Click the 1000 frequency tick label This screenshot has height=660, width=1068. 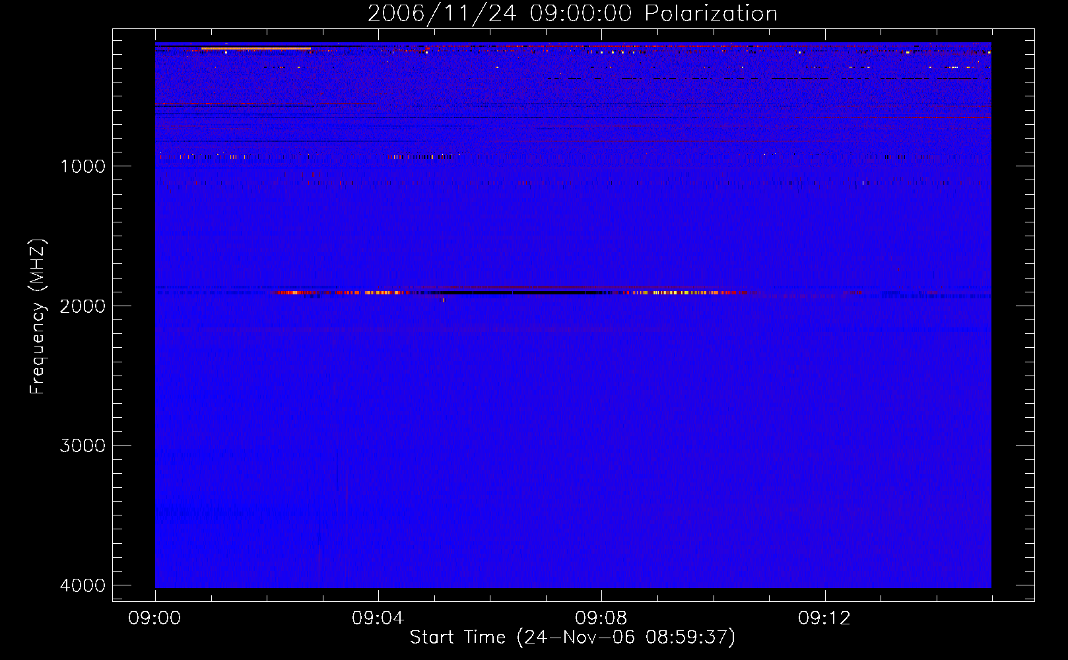pos(83,166)
